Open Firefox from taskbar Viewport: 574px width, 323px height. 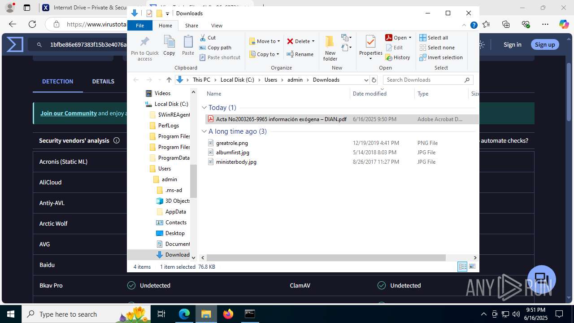click(228, 314)
